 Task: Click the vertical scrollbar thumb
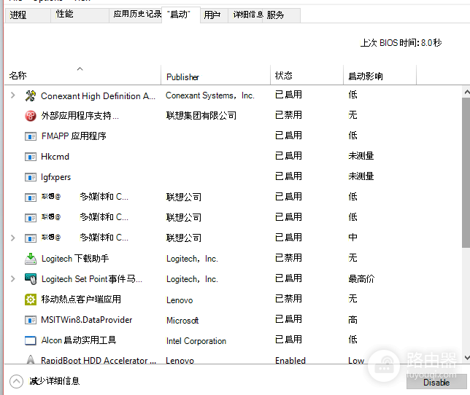[x=466, y=173]
